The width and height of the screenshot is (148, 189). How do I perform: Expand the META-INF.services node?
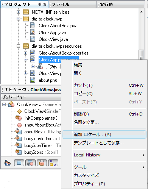pos(18,12)
